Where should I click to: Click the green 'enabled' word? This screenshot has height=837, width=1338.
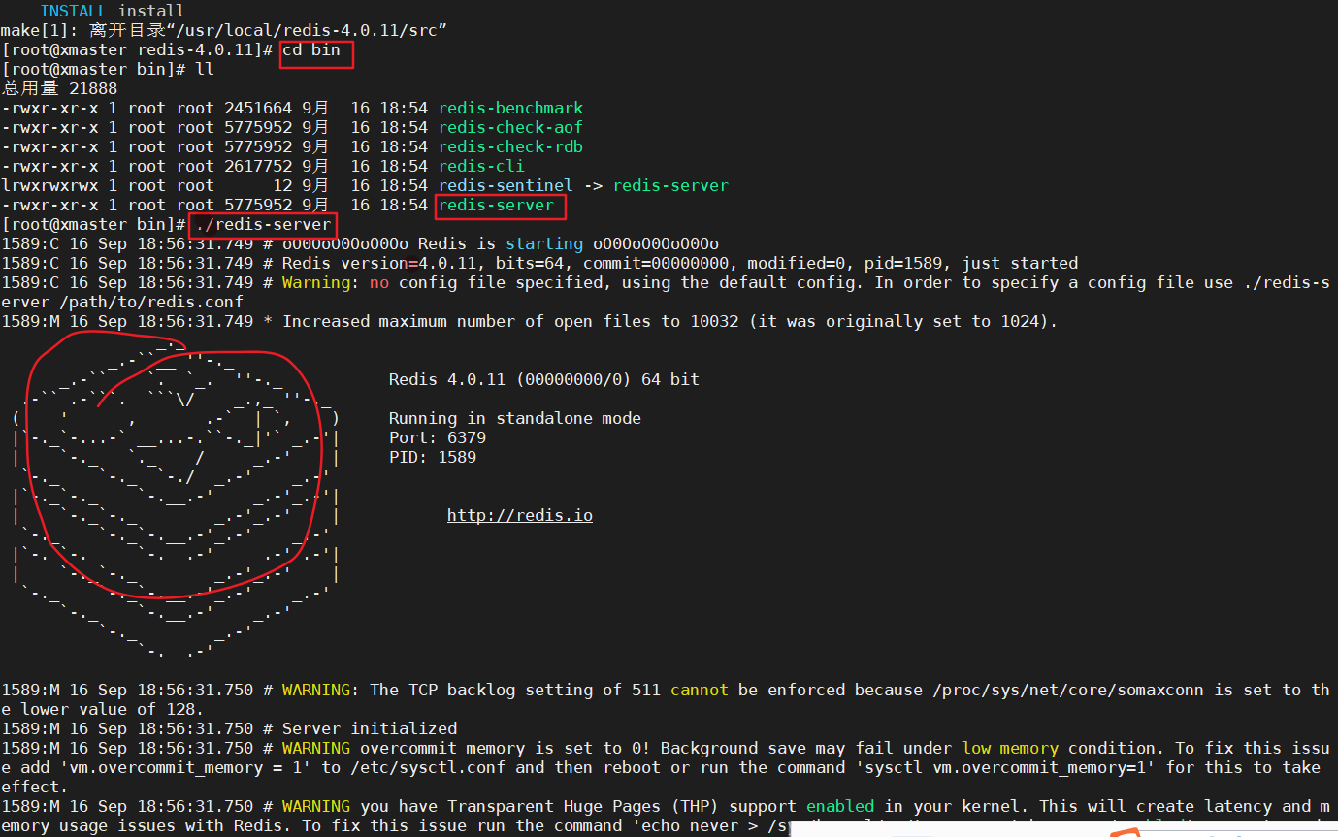tap(840, 806)
